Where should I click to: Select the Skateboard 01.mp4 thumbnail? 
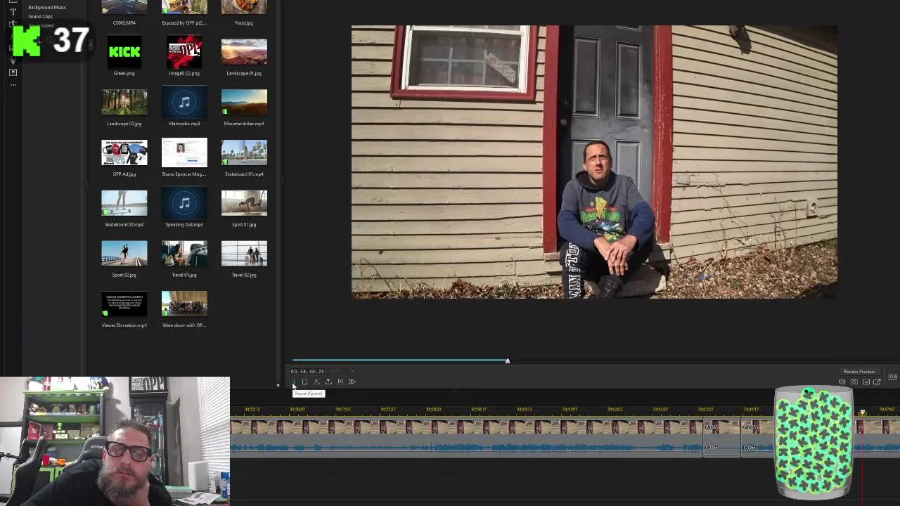coord(244,153)
